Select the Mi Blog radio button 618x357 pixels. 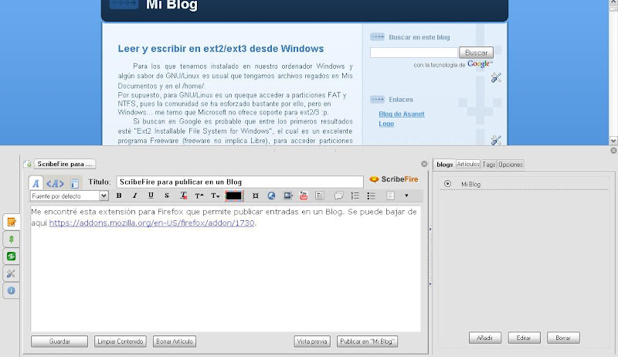(x=447, y=184)
